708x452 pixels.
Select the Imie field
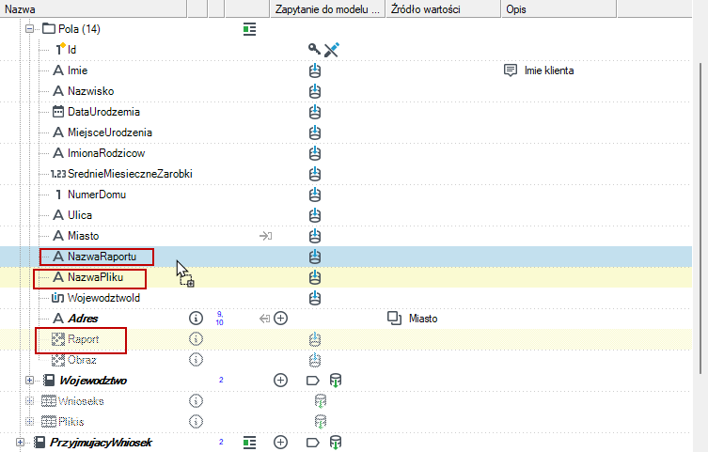coord(77,70)
